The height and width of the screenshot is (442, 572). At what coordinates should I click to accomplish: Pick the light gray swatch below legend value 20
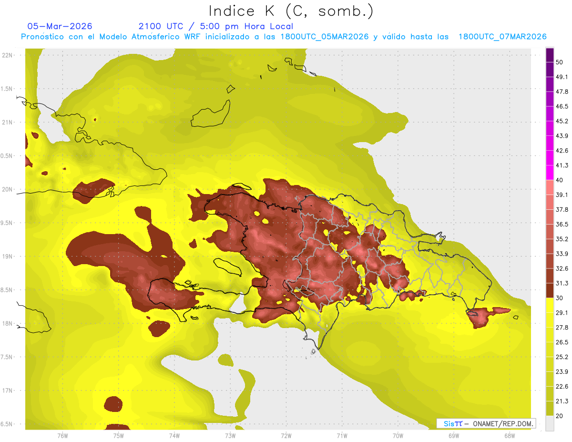550,423
